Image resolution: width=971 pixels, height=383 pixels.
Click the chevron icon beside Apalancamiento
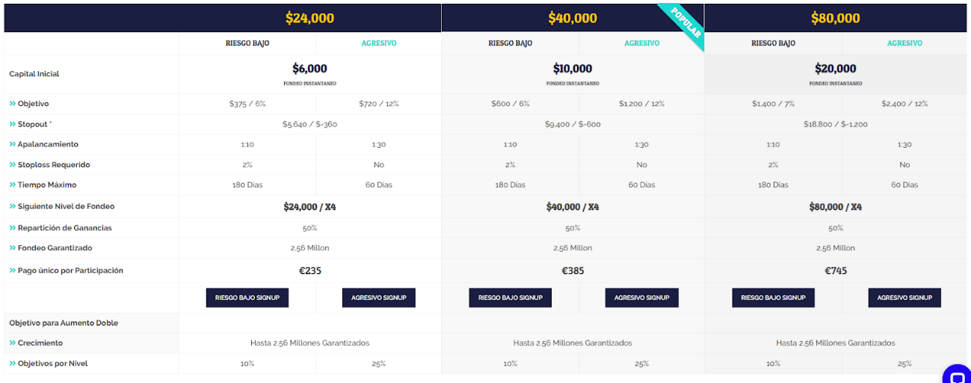12,144
